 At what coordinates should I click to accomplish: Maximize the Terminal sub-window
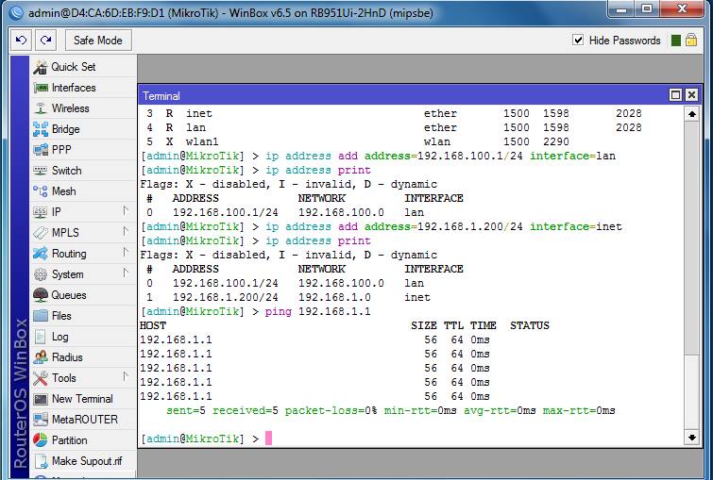pyautogui.click(x=676, y=94)
